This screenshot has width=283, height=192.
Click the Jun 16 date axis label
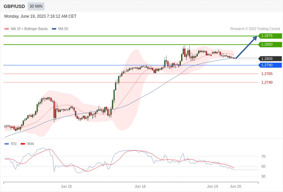[140, 186]
